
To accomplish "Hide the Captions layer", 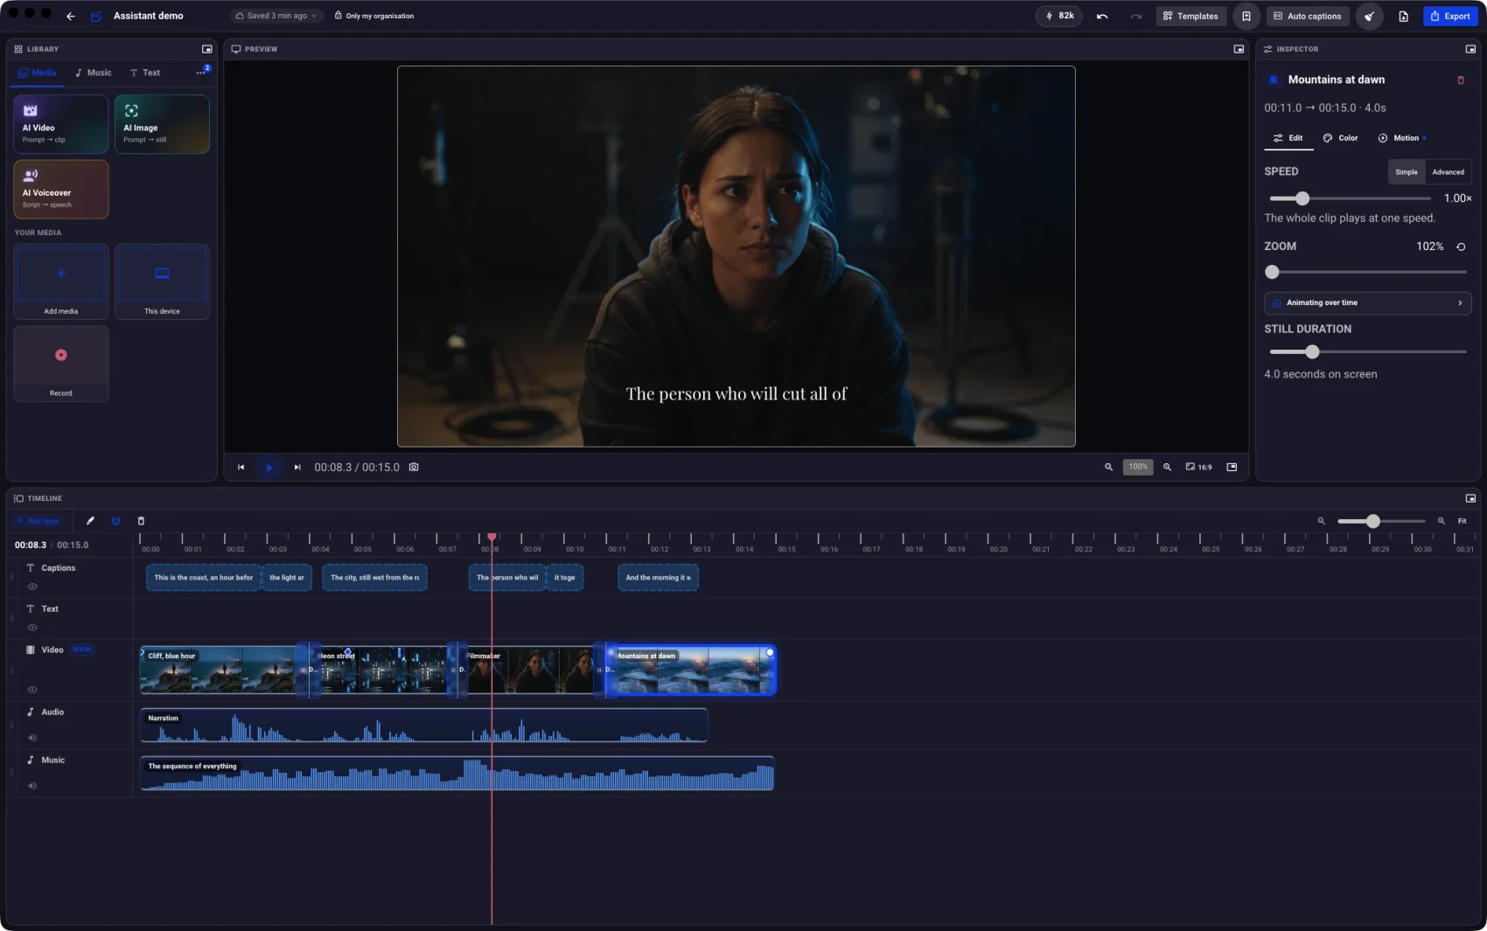I will point(32,587).
